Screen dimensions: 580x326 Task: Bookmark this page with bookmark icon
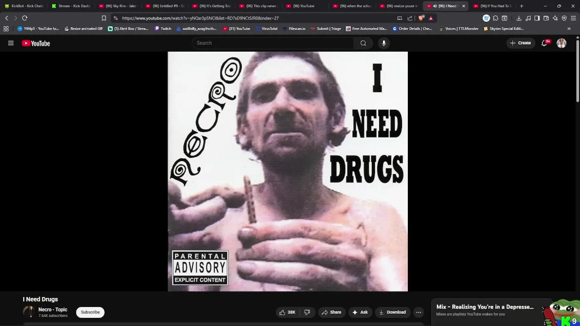(x=104, y=18)
